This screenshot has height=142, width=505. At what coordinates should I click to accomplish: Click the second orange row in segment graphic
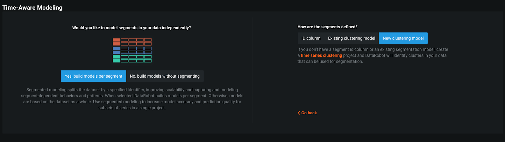click(x=132, y=44)
